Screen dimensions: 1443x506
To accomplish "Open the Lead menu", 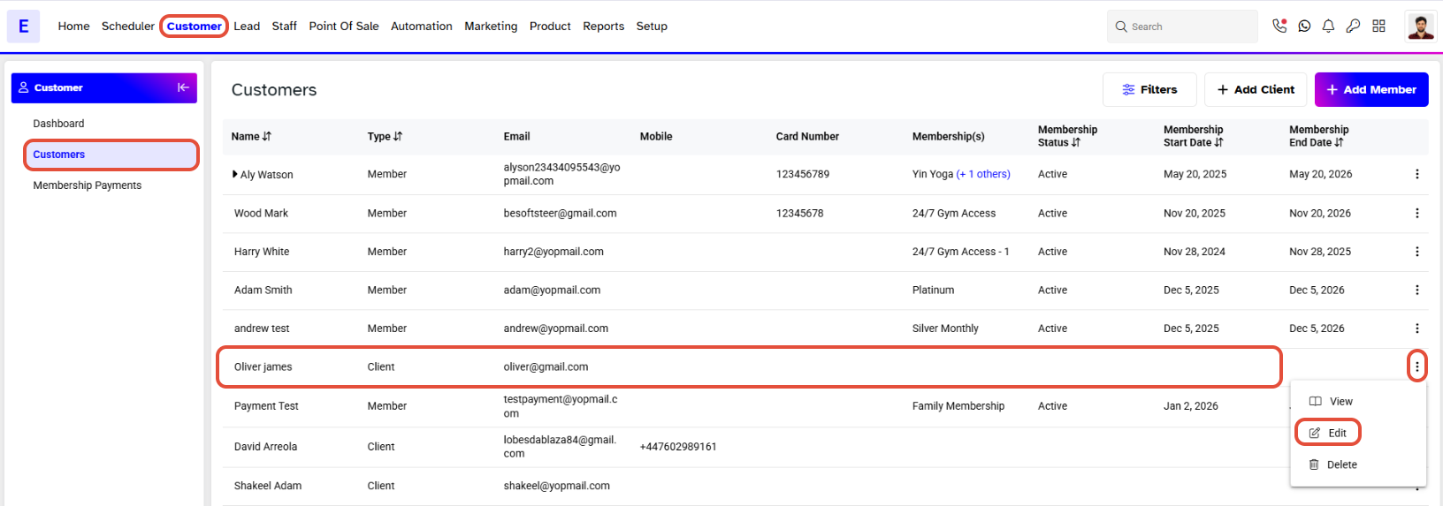I will [x=247, y=26].
